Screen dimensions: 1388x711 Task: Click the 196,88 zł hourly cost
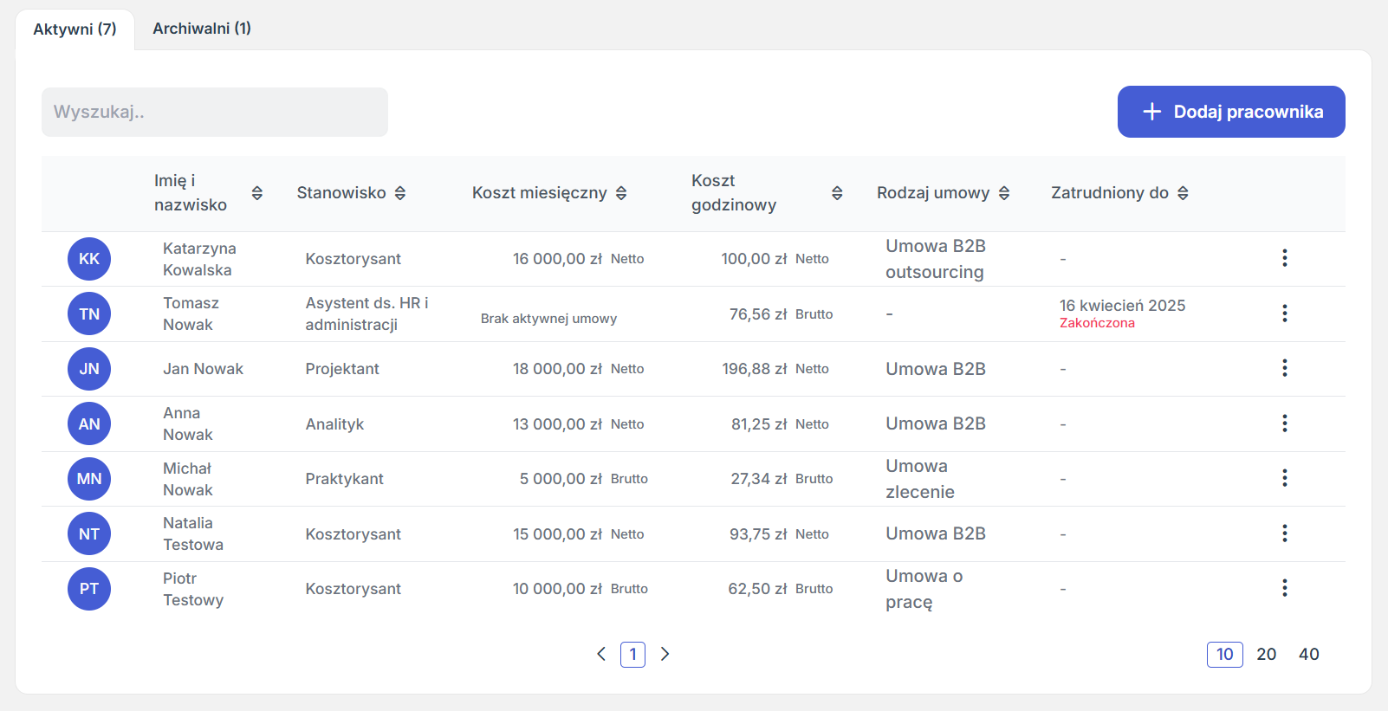coord(755,369)
